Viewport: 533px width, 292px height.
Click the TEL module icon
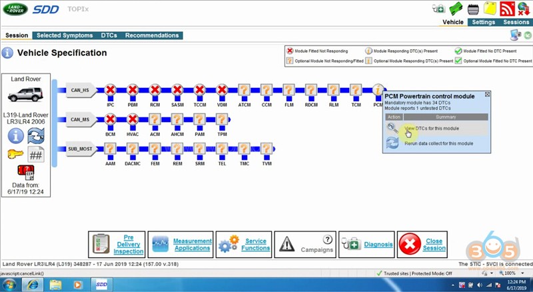pyautogui.click(x=222, y=149)
